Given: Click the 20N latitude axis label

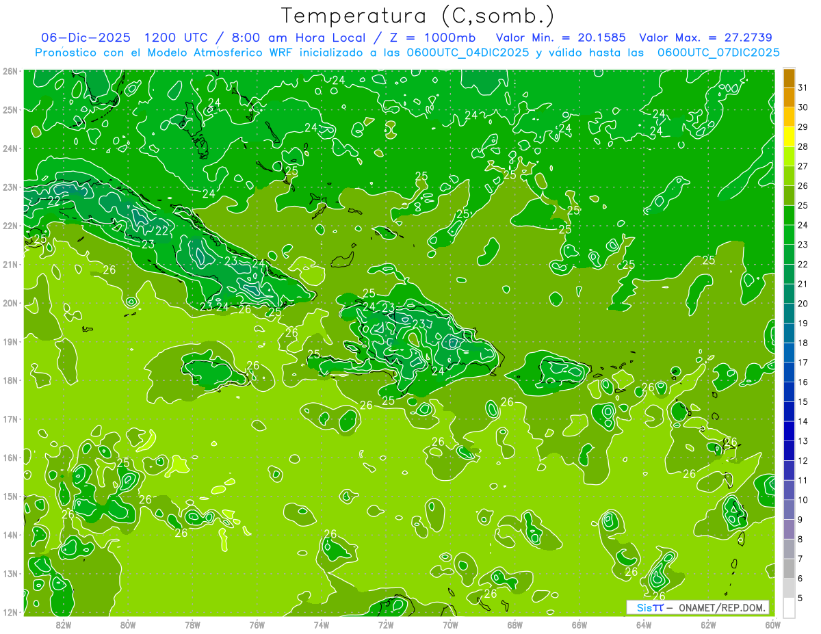Looking at the screenshot, I should 10,303.
